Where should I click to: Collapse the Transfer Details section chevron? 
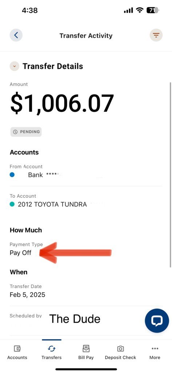(14, 66)
